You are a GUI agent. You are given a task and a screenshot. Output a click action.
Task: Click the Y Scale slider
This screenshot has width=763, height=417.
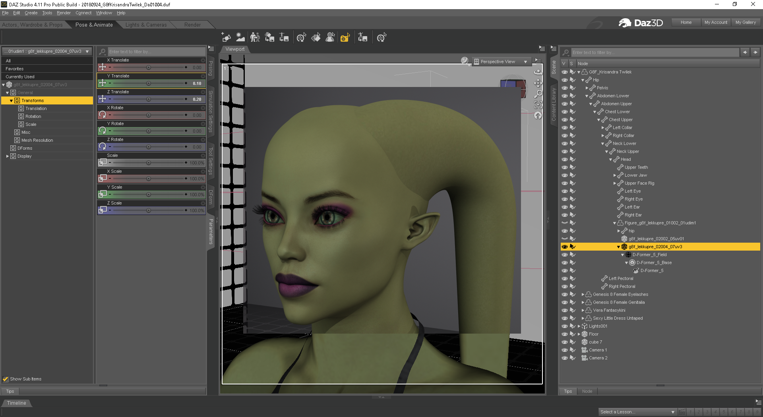click(148, 195)
